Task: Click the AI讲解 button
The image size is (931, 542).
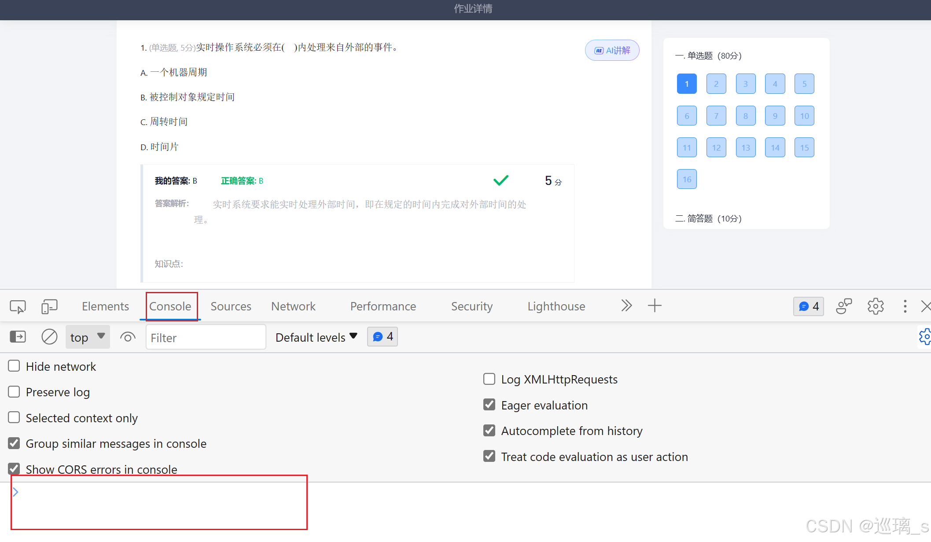Action: coord(612,51)
